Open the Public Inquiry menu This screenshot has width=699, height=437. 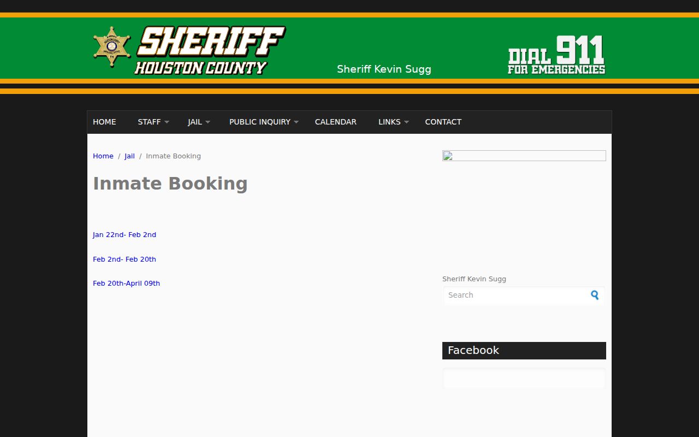(x=260, y=122)
